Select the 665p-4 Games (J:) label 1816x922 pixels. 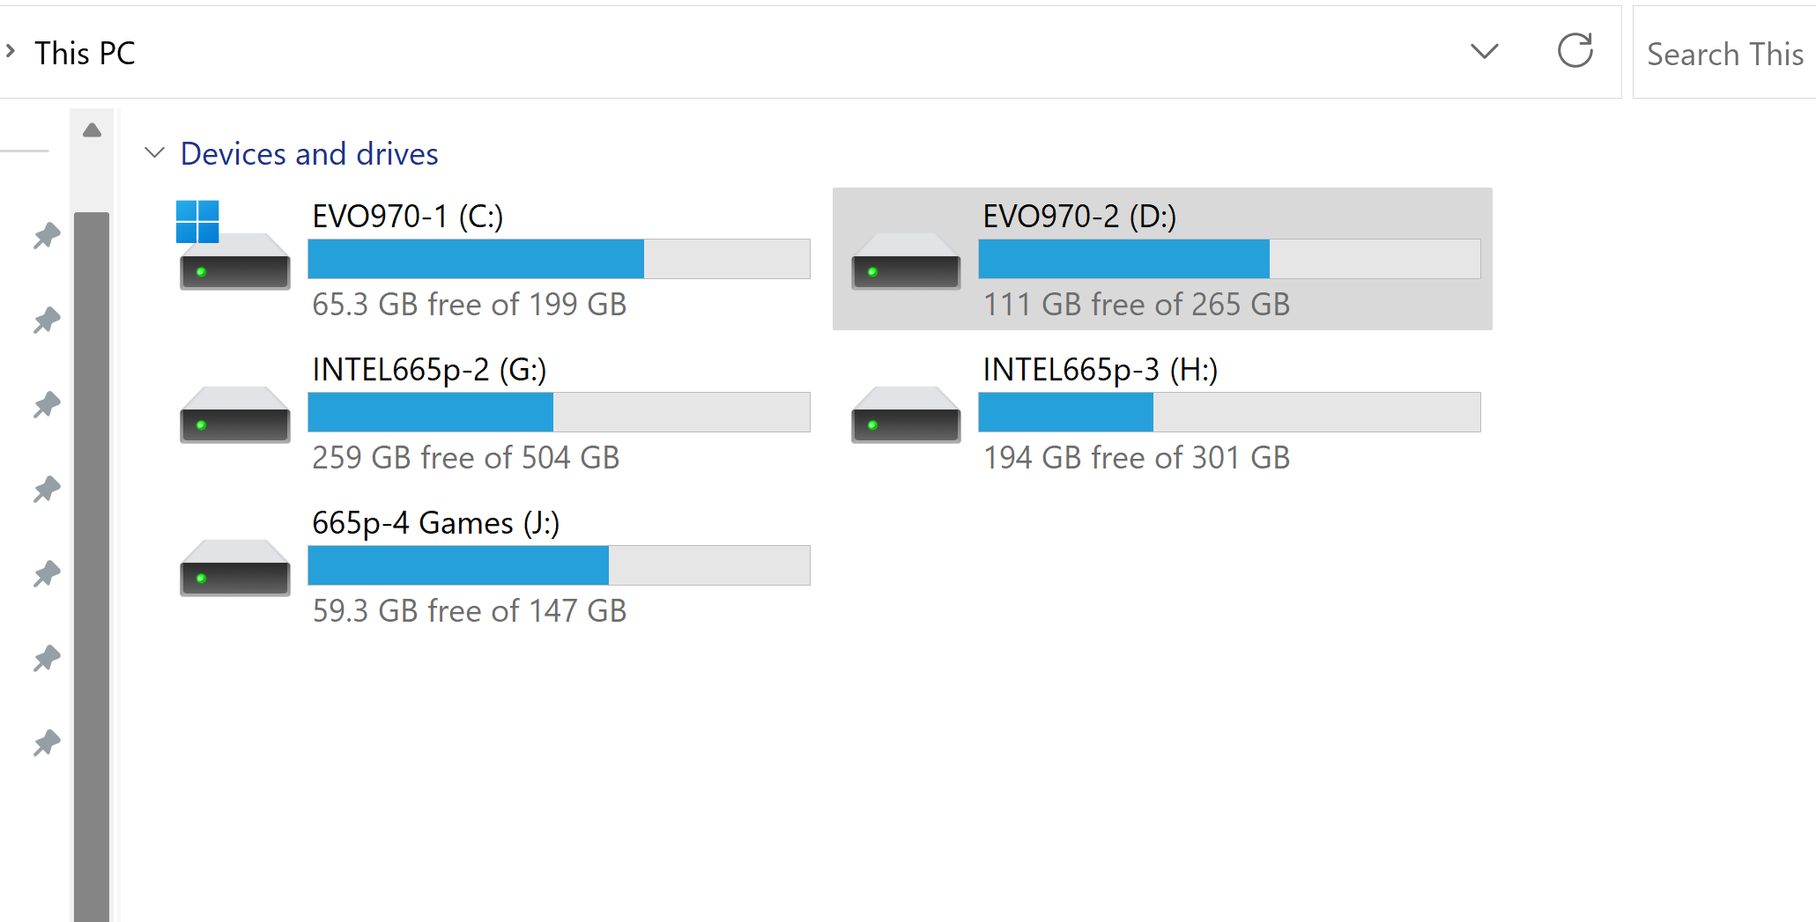(x=435, y=523)
